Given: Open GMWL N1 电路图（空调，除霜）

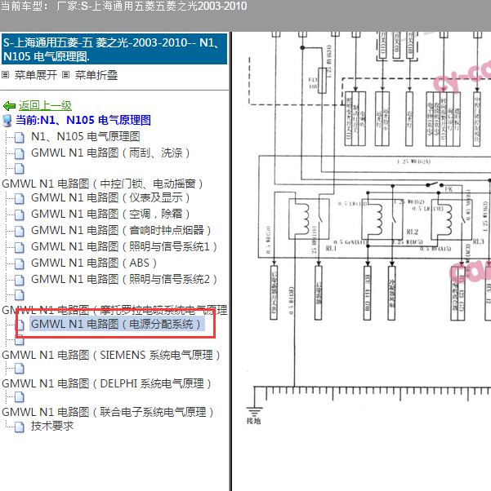Looking at the screenshot, I should coord(110,215).
